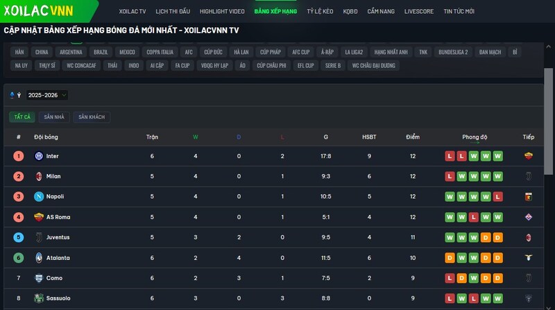Select the Coppa Italia league button
The image size is (555, 310).
(160, 52)
